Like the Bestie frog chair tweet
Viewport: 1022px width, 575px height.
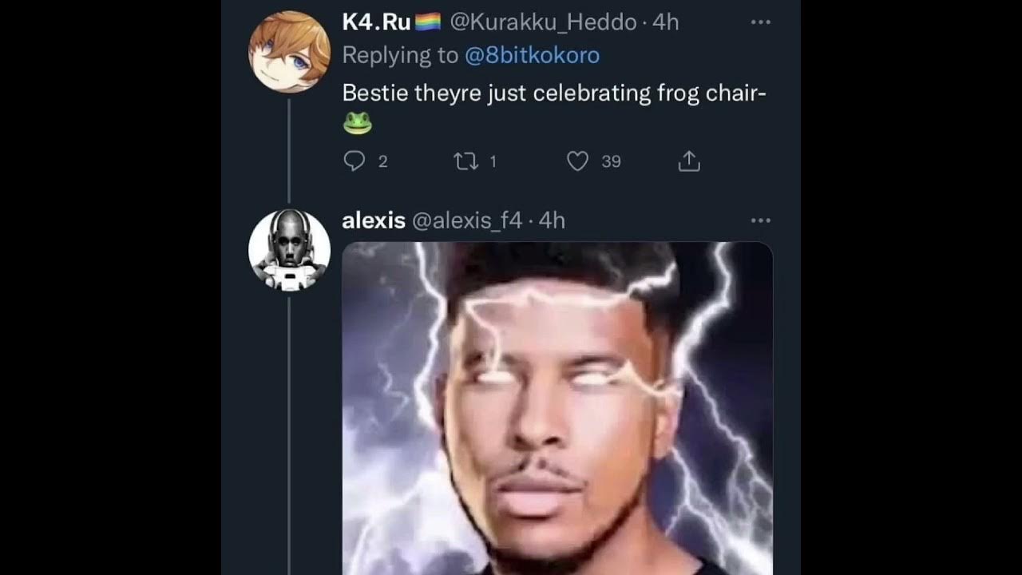click(x=577, y=161)
